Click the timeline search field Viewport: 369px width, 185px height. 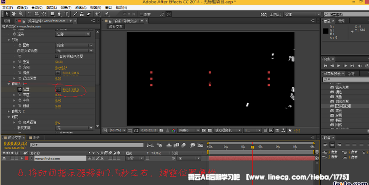[x=87, y=145]
